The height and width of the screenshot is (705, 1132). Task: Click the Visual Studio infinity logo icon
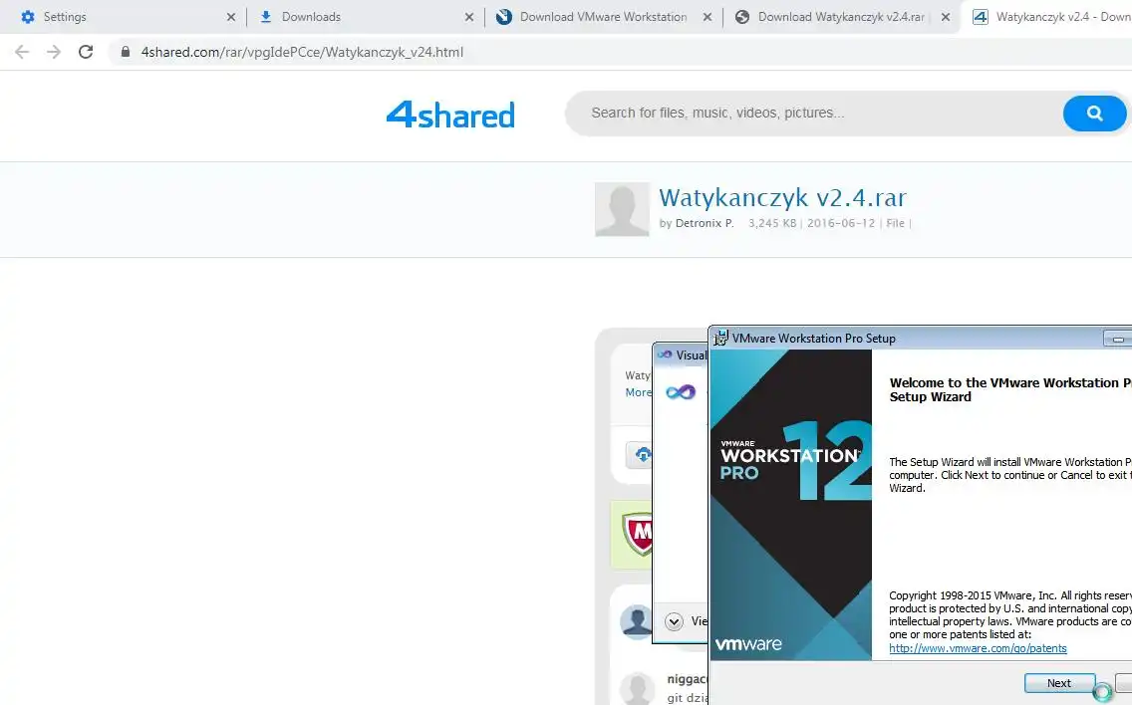(680, 391)
